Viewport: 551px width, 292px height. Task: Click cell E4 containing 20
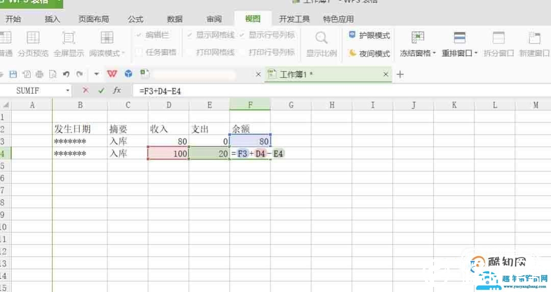click(210, 153)
